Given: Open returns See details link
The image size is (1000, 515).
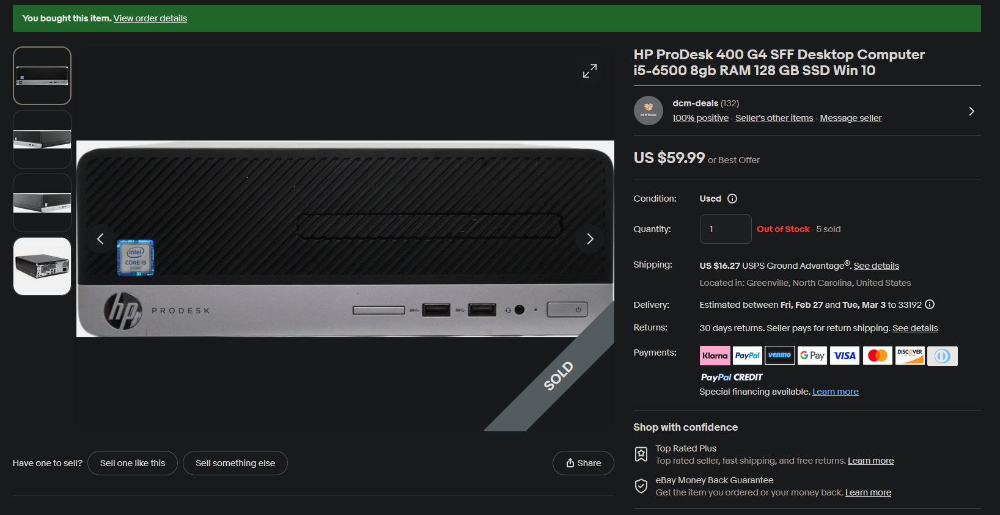Looking at the screenshot, I should 915,328.
